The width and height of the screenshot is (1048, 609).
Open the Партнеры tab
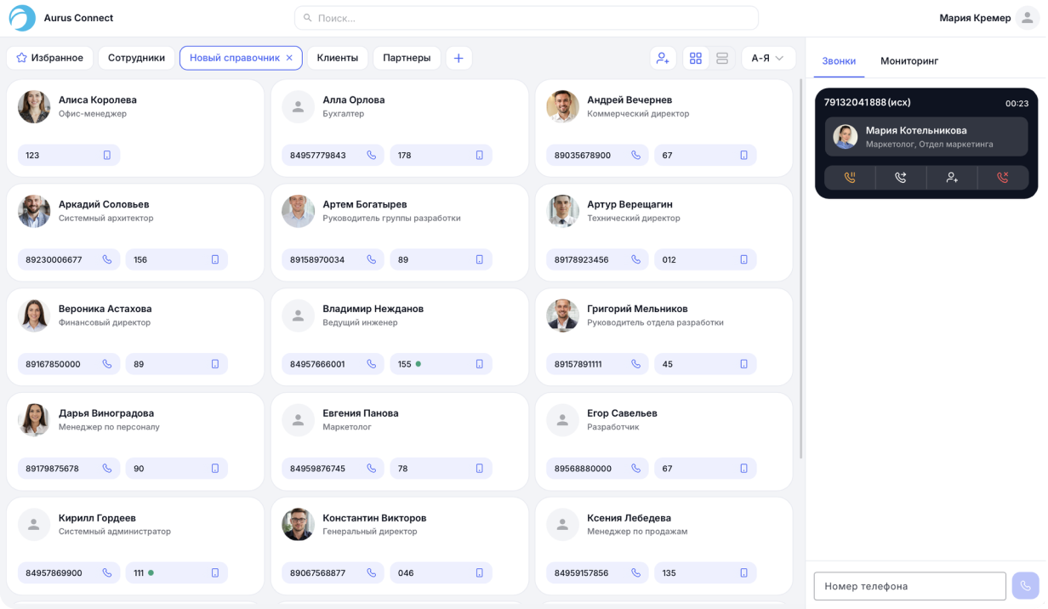[x=407, y=58]
